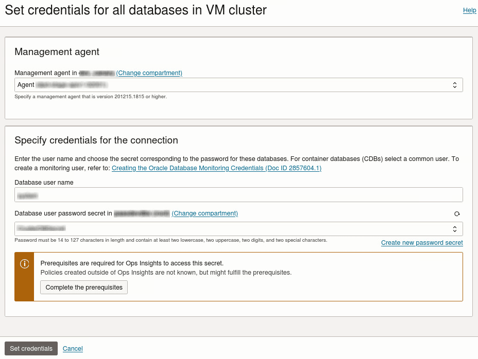478x359 pixels.
Task: Open Change compartment for the management agent
Action: tap(149, 73)
